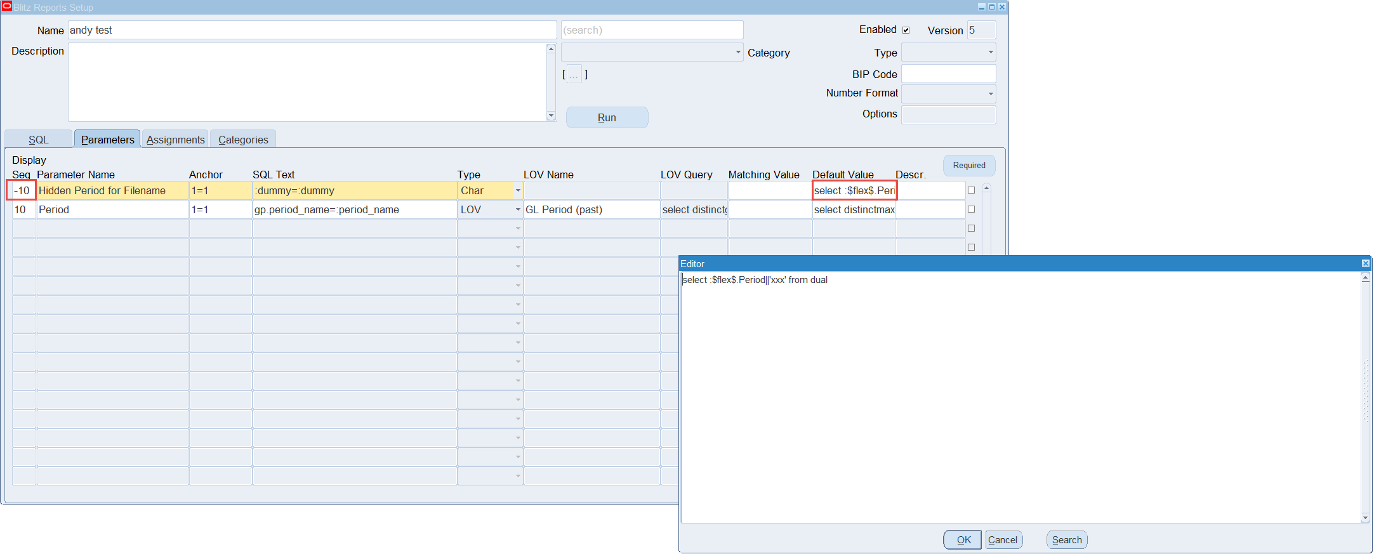Click the ellipsis button below Category
1374x554 pixels.
574,74
